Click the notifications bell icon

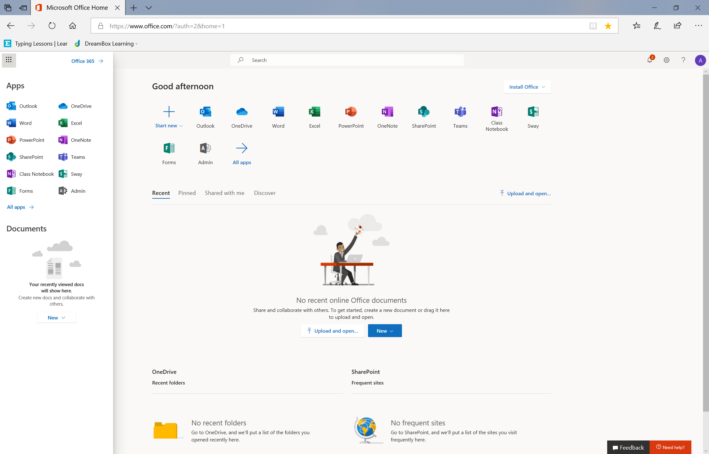[x=650, y=60]
